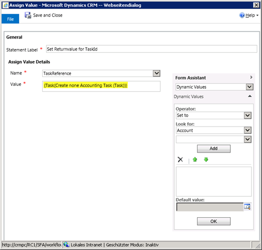
Task: Open the Look for Account dropdown
Action: tap(247, 130)
